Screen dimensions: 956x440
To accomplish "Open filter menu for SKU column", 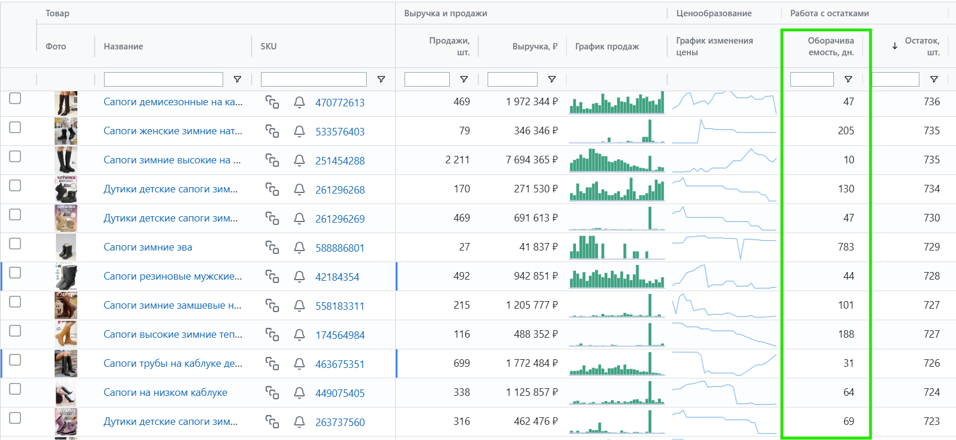I will click(x=381, y=79).
